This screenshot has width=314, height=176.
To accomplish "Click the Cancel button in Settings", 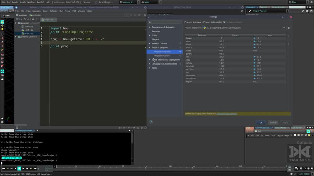I will pyautogui.click(x=273, y=122).
